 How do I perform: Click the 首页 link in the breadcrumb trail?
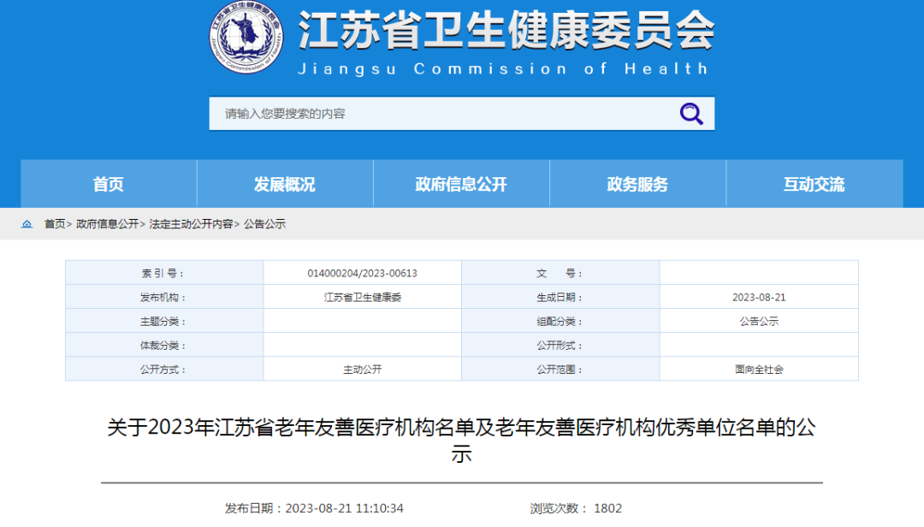(x=55, y=224)
